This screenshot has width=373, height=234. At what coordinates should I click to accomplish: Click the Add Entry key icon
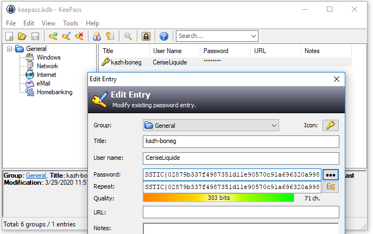53,36
